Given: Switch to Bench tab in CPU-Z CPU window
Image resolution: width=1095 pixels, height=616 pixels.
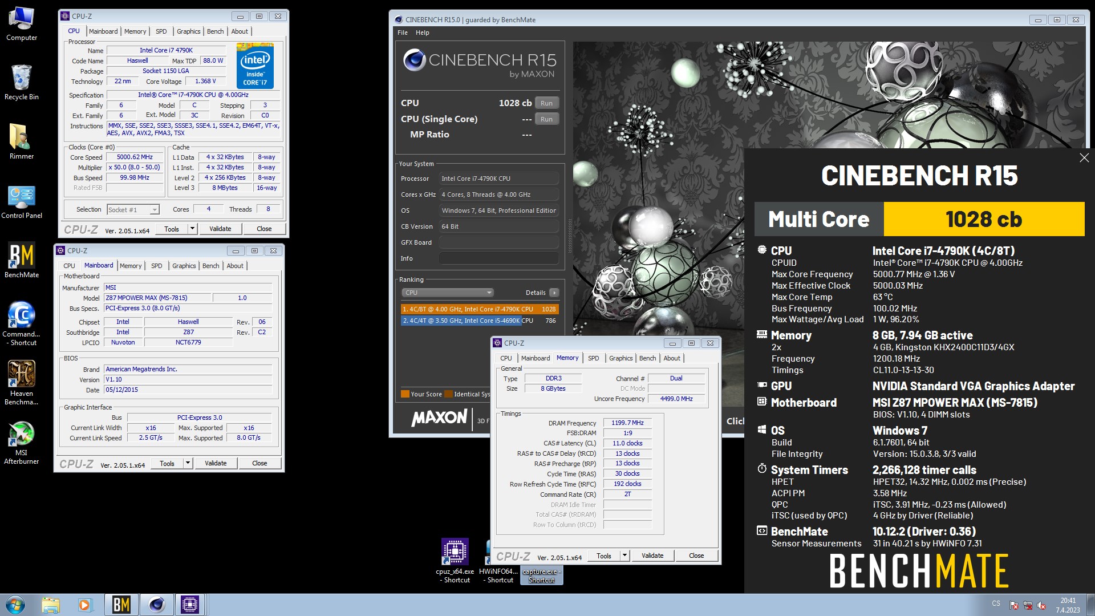Looking at the screenshot, I should [216, 31].
